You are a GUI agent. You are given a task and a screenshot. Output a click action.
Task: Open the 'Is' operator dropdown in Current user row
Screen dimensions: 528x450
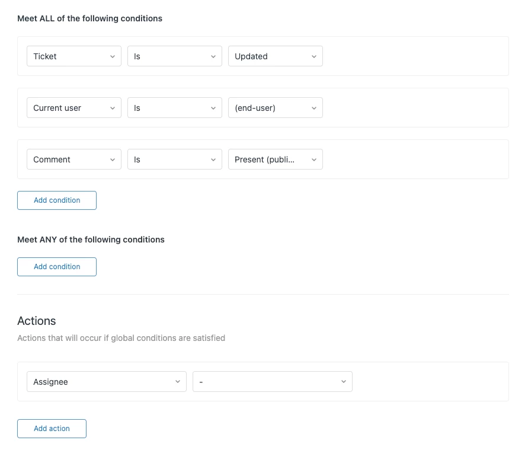174,108
